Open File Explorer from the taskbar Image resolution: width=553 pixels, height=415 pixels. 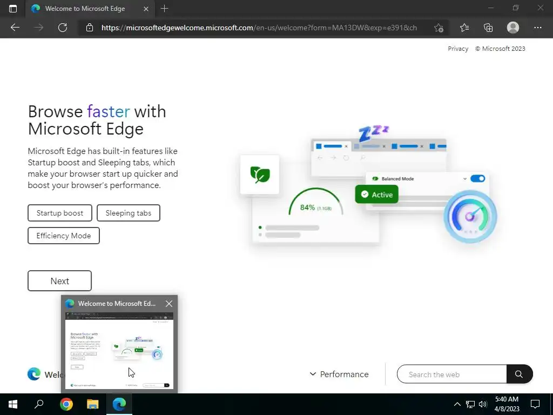[x=93, y=404]
